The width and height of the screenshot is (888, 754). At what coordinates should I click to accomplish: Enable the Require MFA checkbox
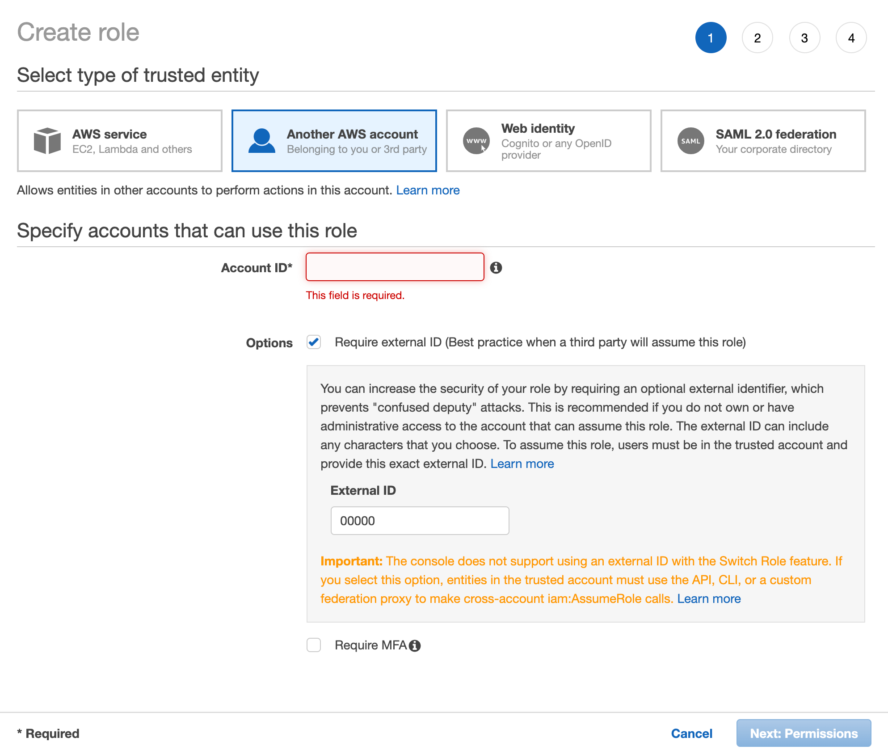[314, 645]
